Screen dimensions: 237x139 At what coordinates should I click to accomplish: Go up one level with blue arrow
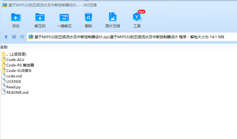point(6,37)
